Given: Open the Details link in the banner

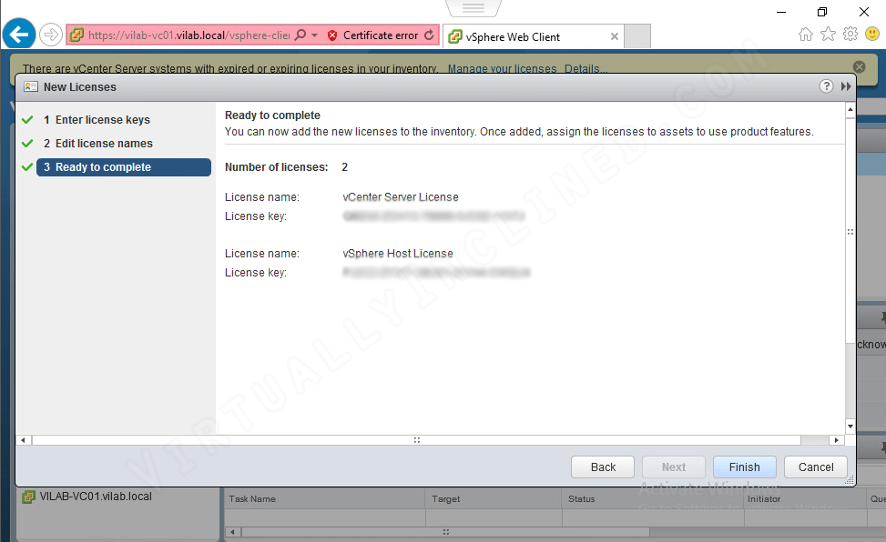Looking at the screenshot, I should (x=586, y=68).
